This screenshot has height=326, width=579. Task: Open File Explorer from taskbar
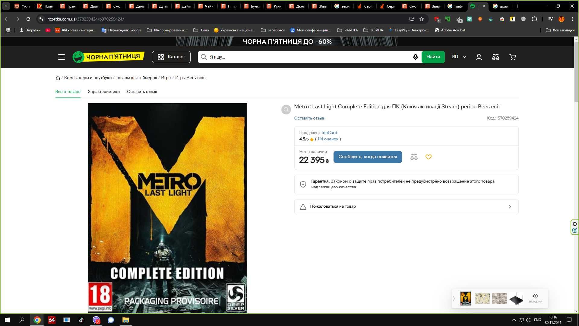point(125,320)
